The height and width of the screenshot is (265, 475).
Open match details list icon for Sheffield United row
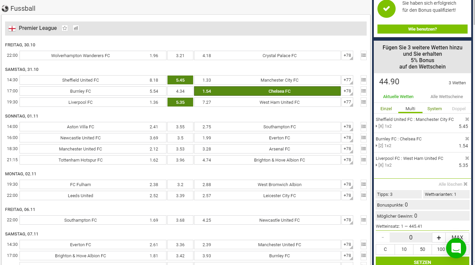coord(364,80)
